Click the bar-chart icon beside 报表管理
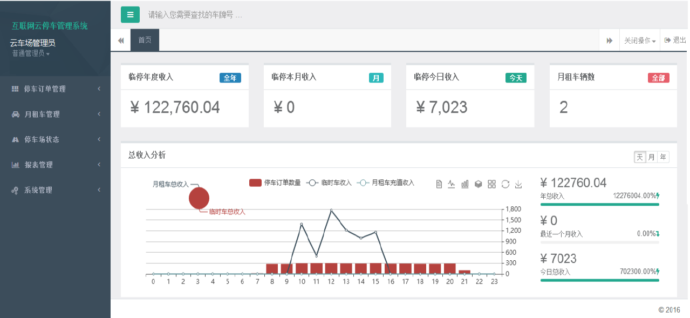The height and width of the screenshot is (318, 690). (15, 165)
